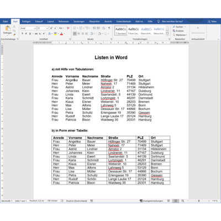Apply the Standard style
The height and width of the screenshot is (221, 221).
click(x=121, y=30)
